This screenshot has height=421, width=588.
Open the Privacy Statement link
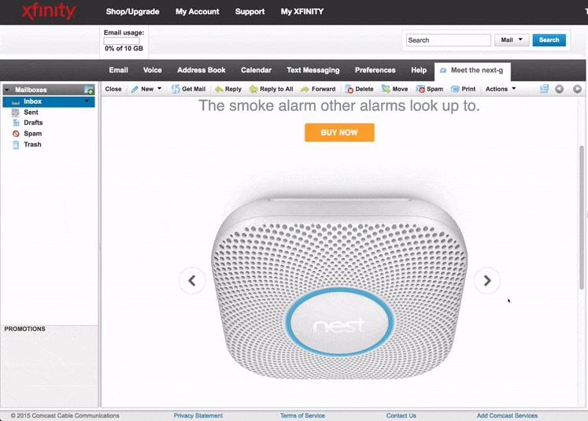[198, 415]
